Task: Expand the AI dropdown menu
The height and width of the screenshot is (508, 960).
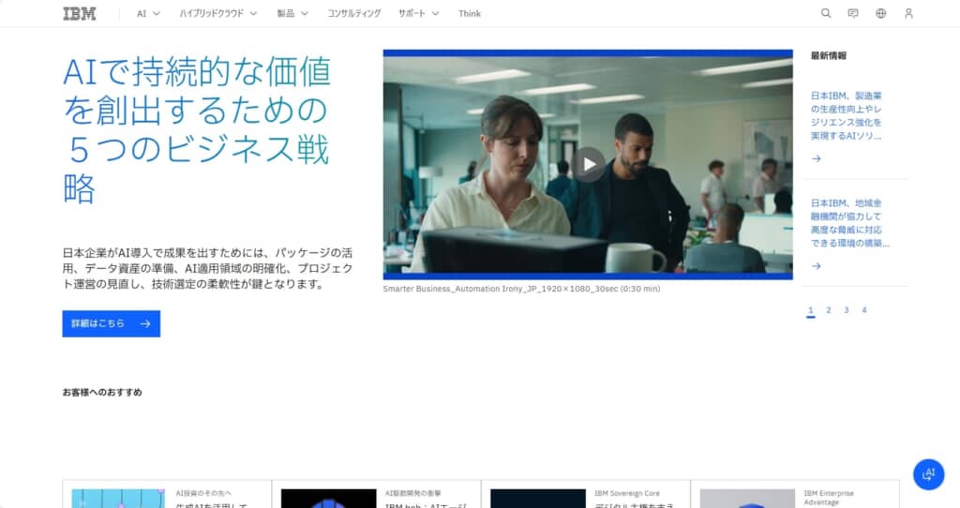Action: 148,13
